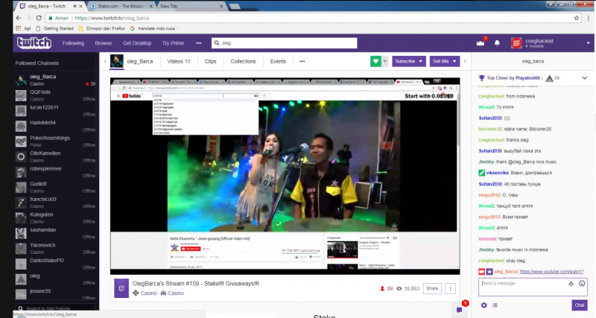Collapse left sidebar arrow

pos(105,61)
